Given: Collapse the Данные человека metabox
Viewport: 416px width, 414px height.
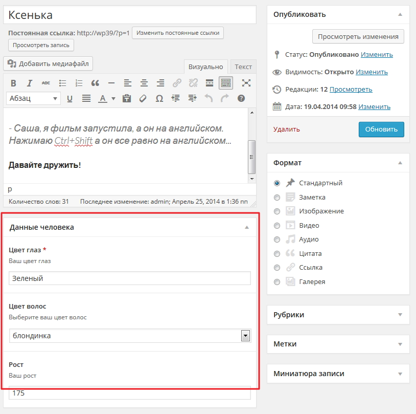Looking at the screenshot, I should click(247, 227).
